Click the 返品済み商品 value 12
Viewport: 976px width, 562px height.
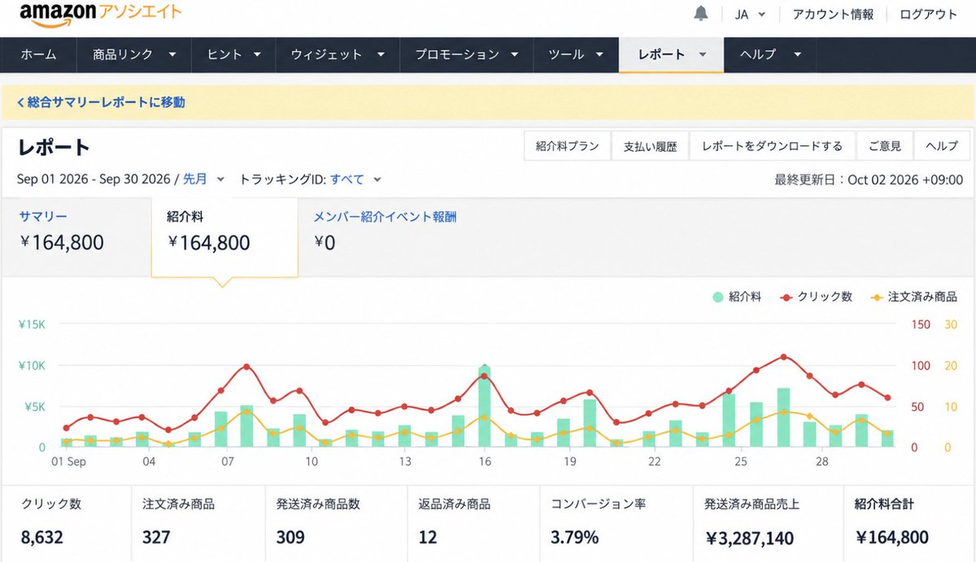coord(428,537)
